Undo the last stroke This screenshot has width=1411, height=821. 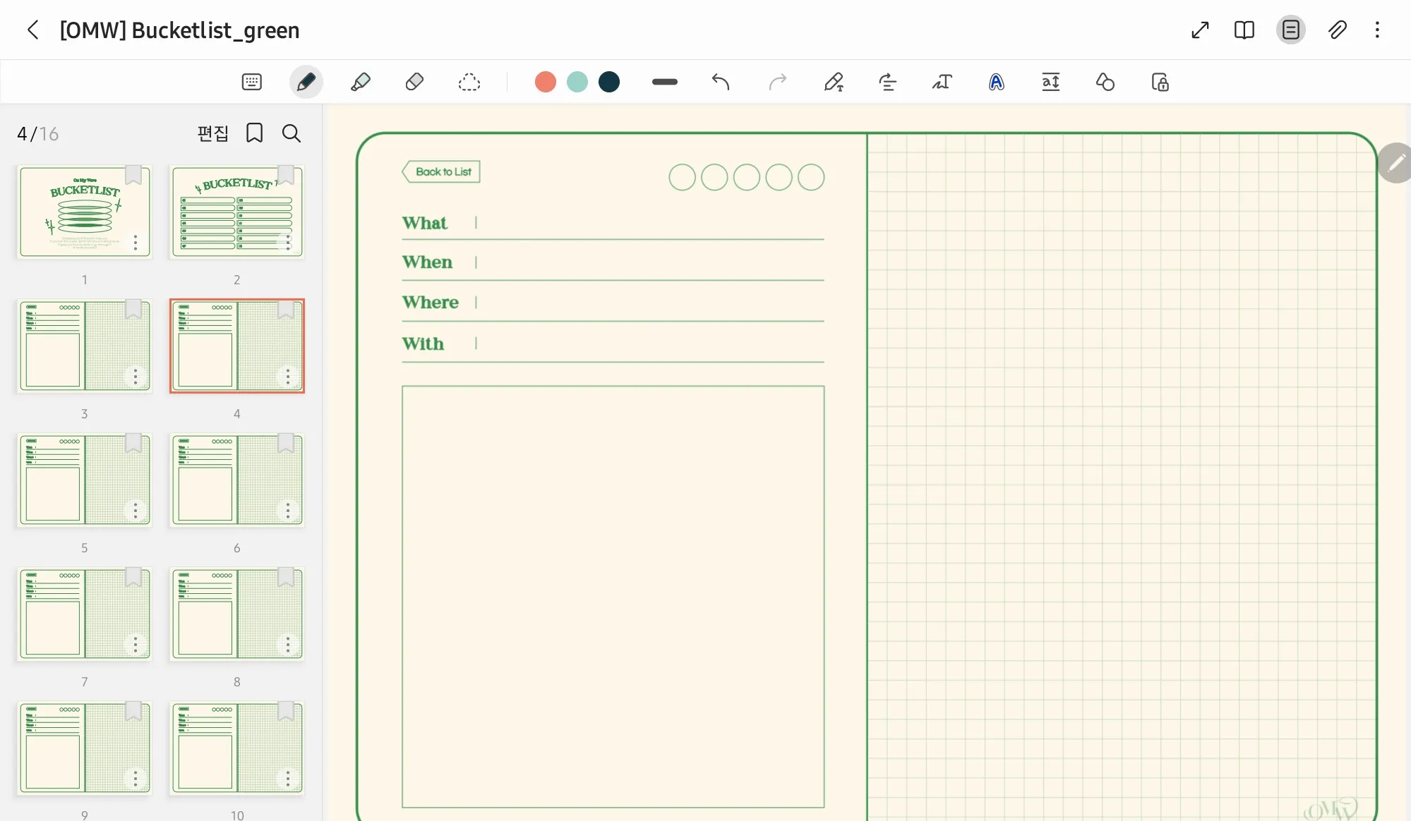click(x=720, y=82)
